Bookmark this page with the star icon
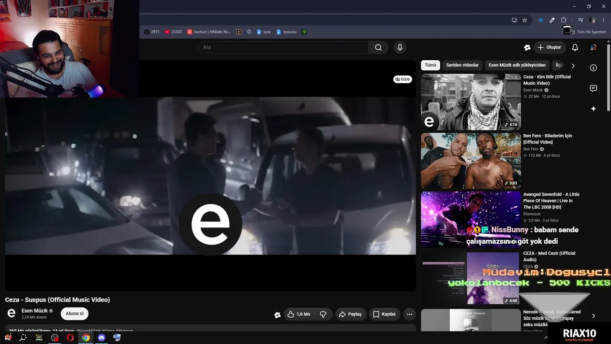This screenshot has height=344, width=611. (525, 20)
